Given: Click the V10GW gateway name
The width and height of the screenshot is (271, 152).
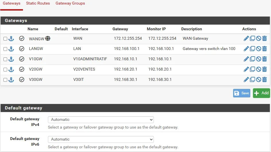Looking at the screenshot, I should pos(36,59).
